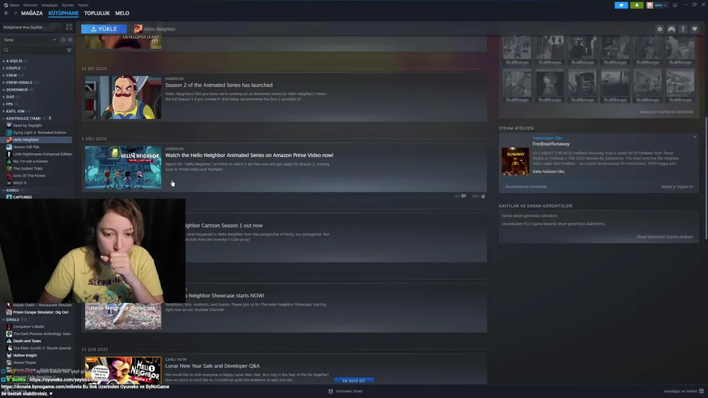Open Kütüphane Ana Sayfası button
708x398 pixels.
point(32,27)
